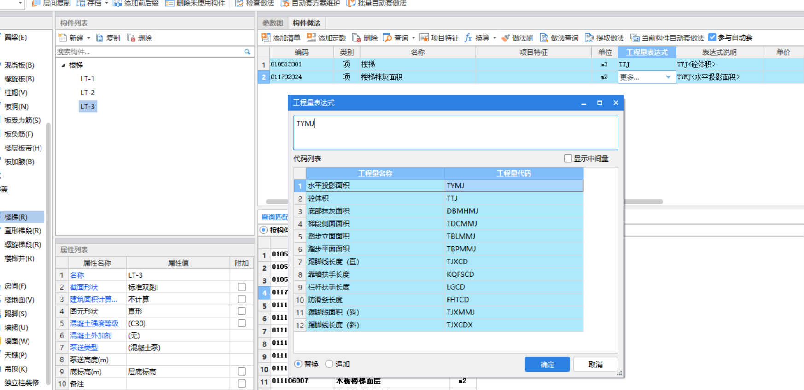The image size is (804, 390).
Task: Click the 批量自动套做法 icon
Action: (x=351, y=3)
